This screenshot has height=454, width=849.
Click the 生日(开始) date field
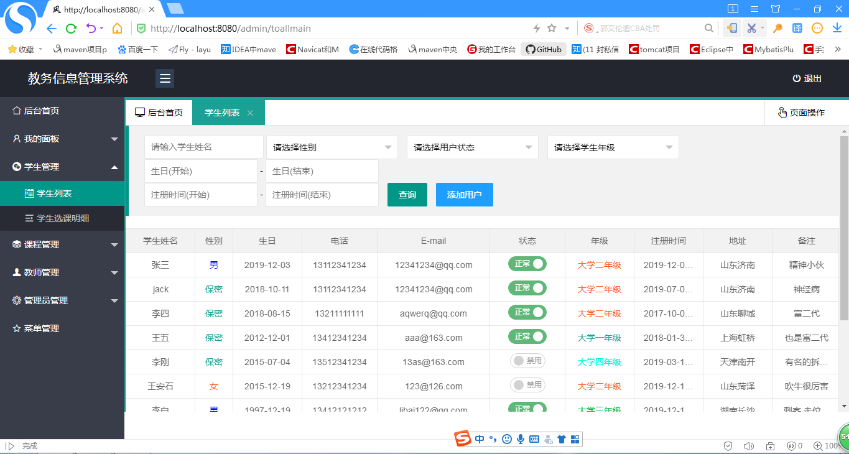(x=201, y=171)
